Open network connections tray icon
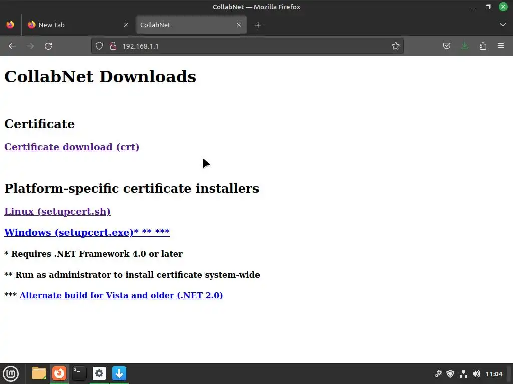The image size is (513, 384). point(463,374)
